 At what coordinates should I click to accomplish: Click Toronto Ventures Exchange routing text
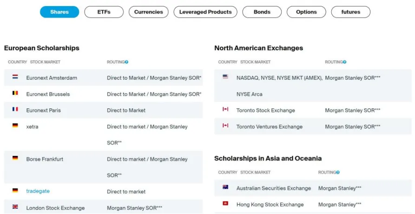[353, 127]
